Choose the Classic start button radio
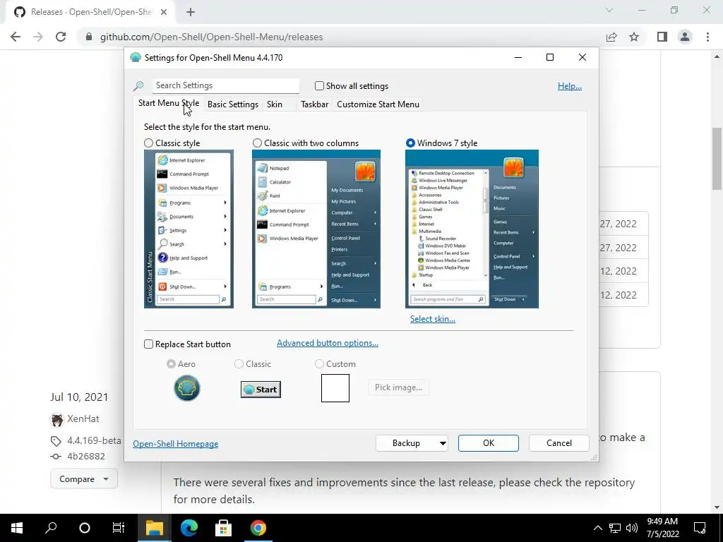This screenshot has width=723, height=542. [239, 364]
